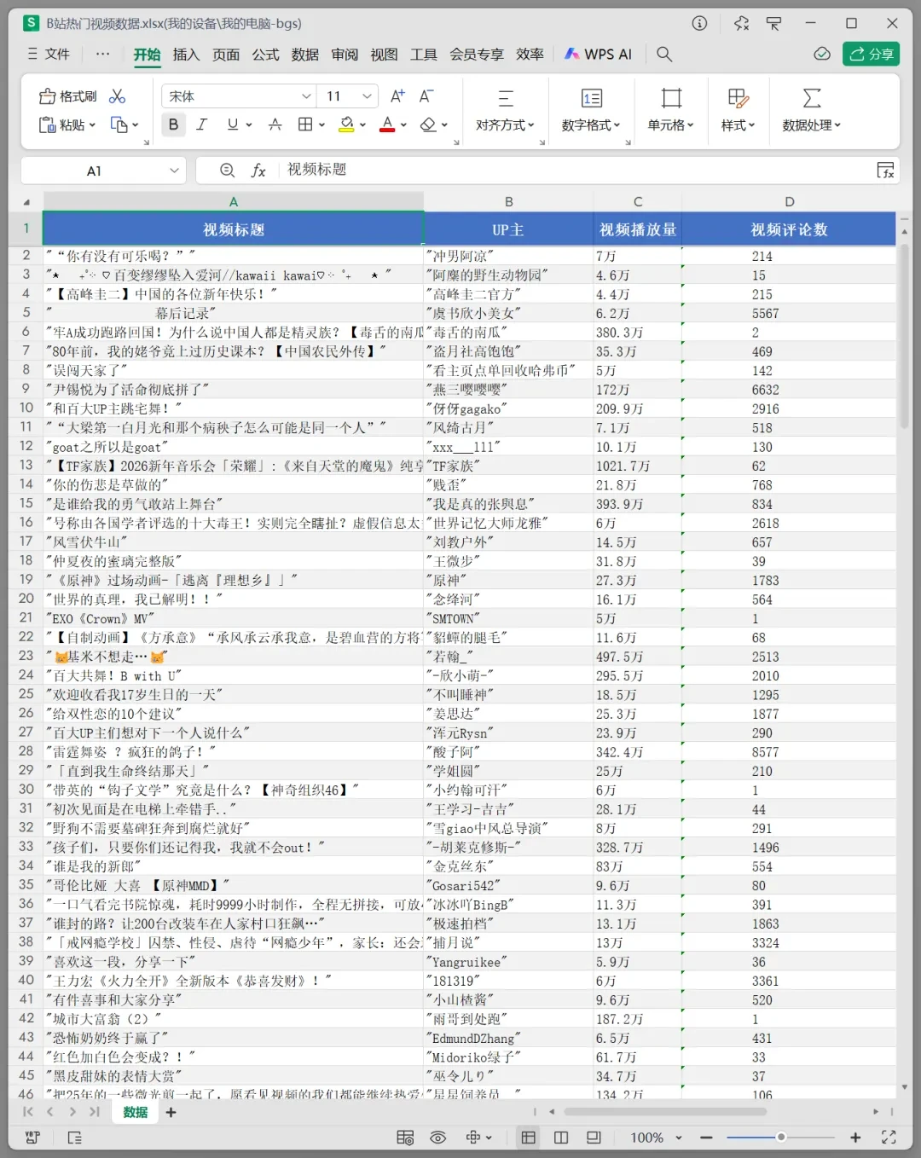The width and height of the screenshot is (921, 1158).
Task: Select the cell with UP主 "原神"
Action: point(509,581)
